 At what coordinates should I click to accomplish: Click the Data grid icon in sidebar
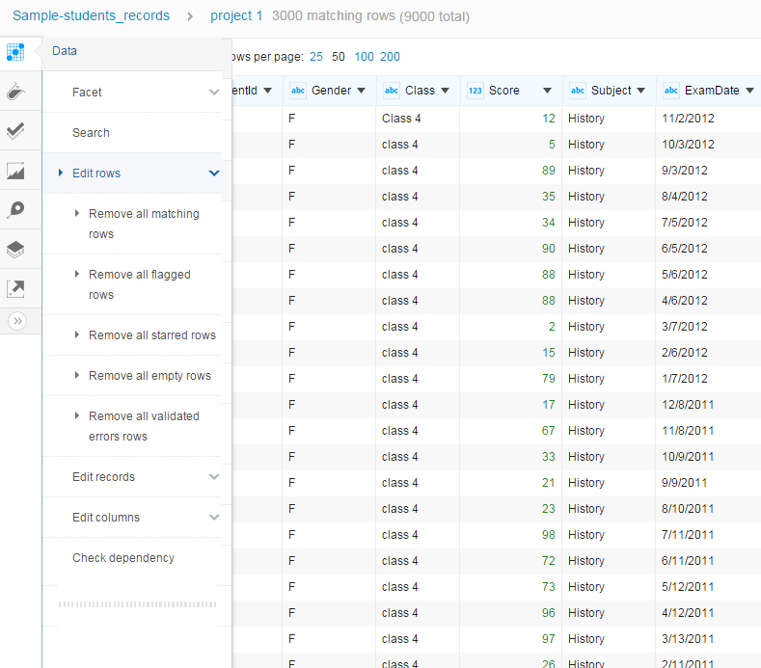pos(15,52)
